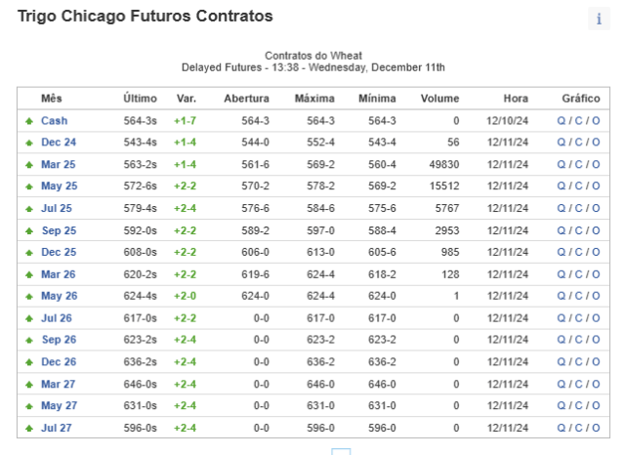Open the Dec 24 contract link
The height and width of the screenshot is (455, 625).
59,143
